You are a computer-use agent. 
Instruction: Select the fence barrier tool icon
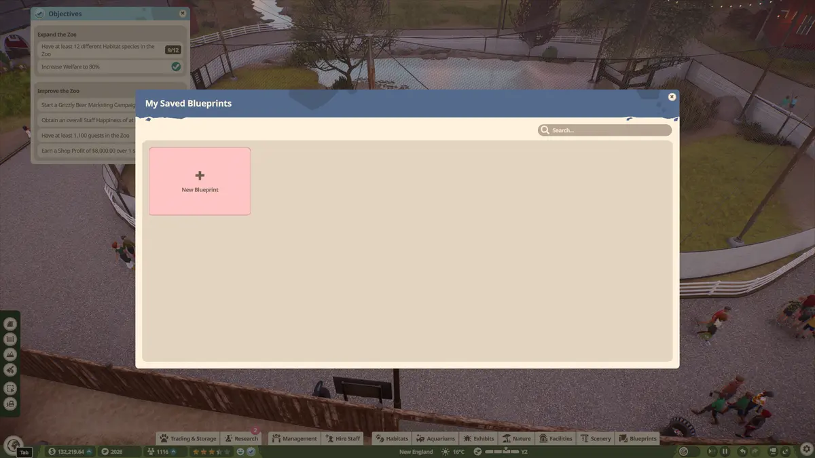10,339
